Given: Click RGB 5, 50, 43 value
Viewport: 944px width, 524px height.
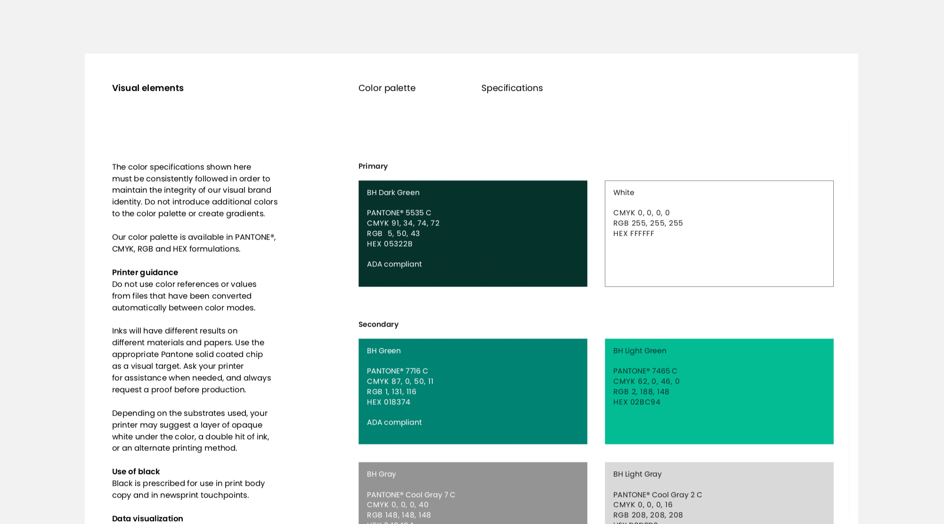Looking at the screenshot, I should point(393,234).
